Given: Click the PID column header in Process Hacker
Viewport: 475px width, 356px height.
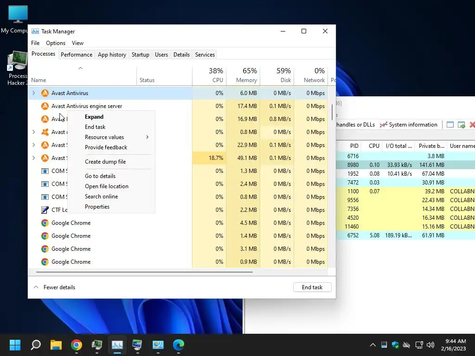Looking at the screenshot, I should pyautogui.click(x=349, y=146).
